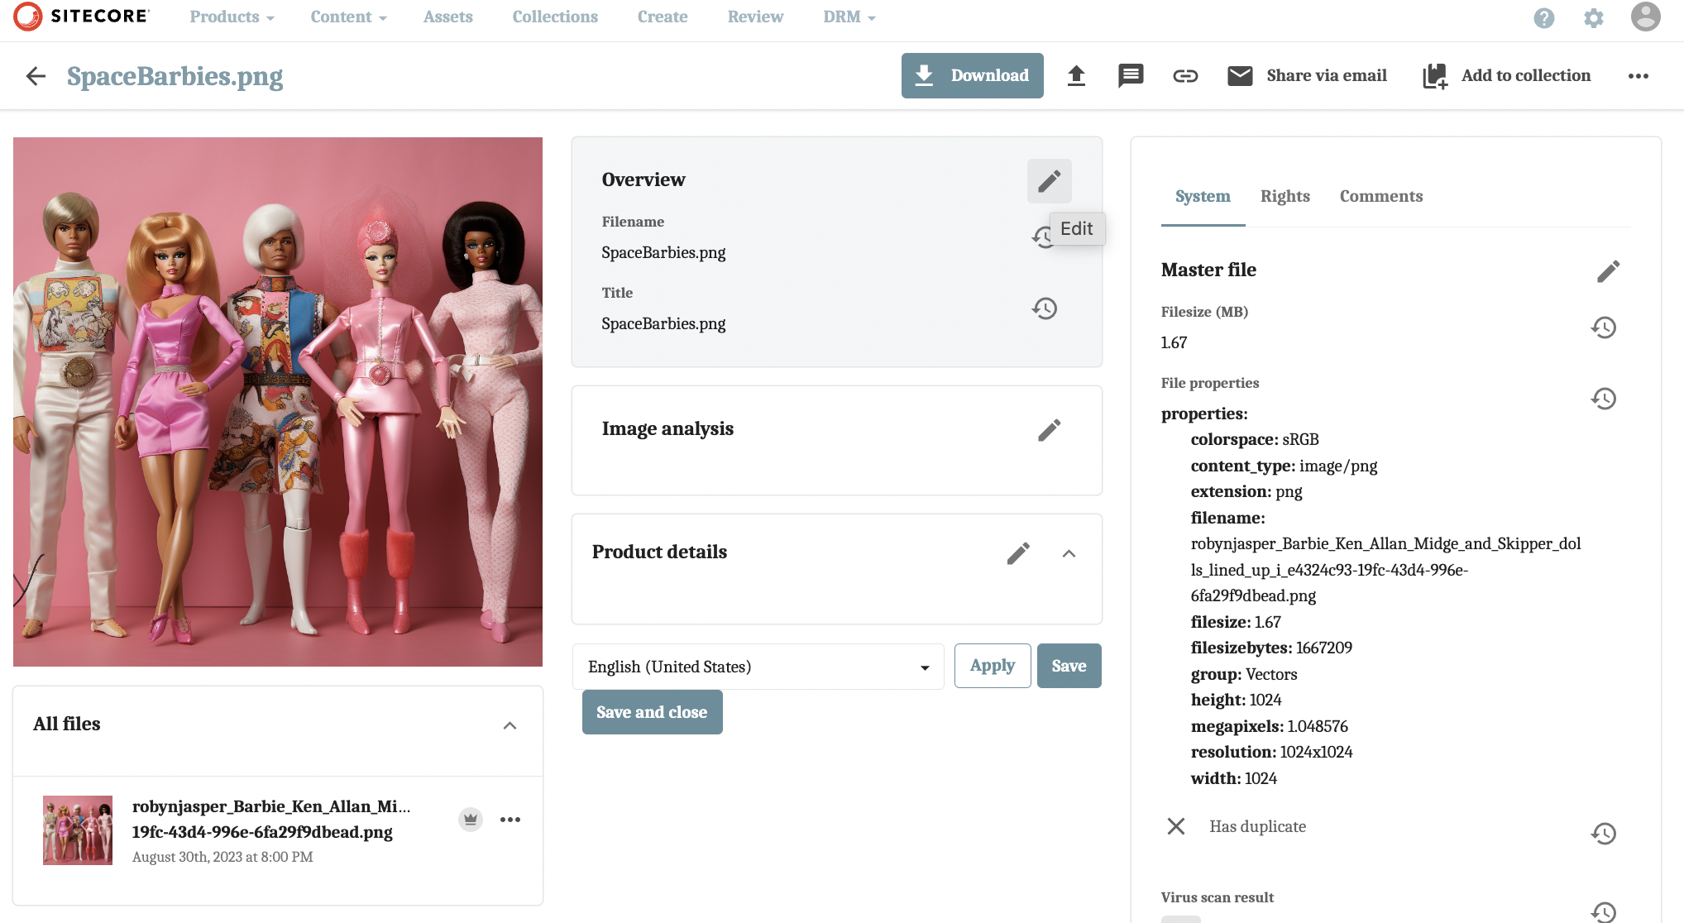Click the crown icon on the file row
This screenshot has height=923, width=1684.
click(x=470, y=819)
